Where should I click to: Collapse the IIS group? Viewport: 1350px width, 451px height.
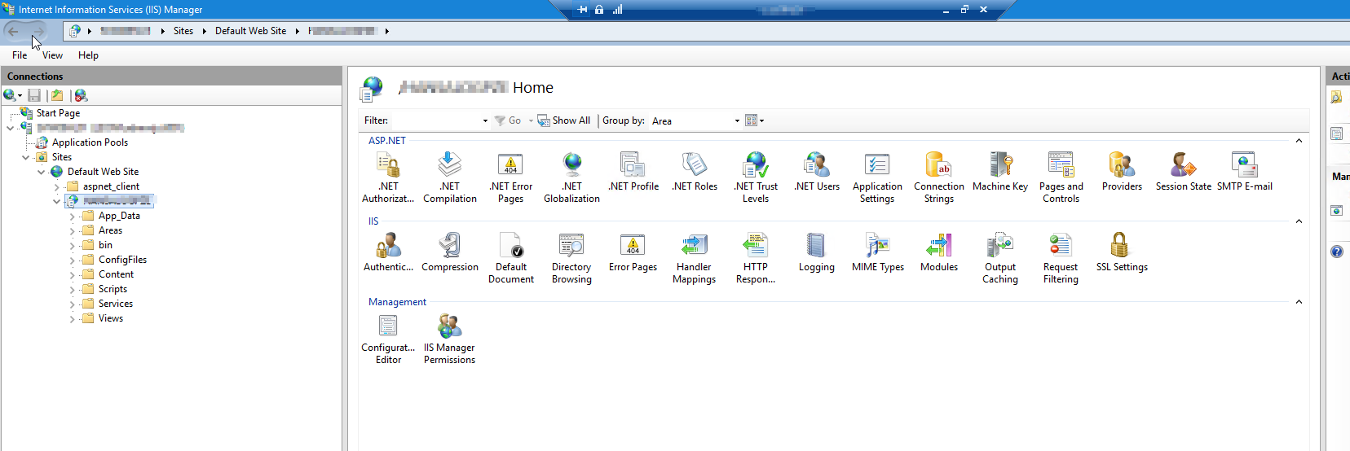coord(1299,221)
